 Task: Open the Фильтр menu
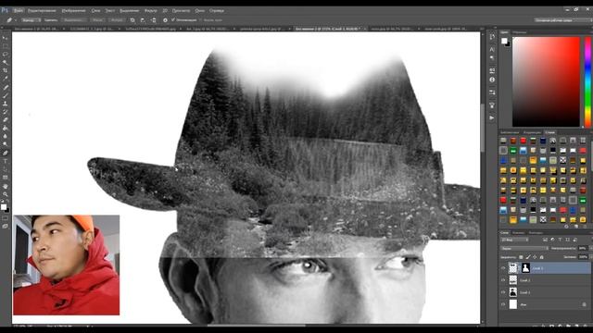pyautogui.click(x=150, y=10)
